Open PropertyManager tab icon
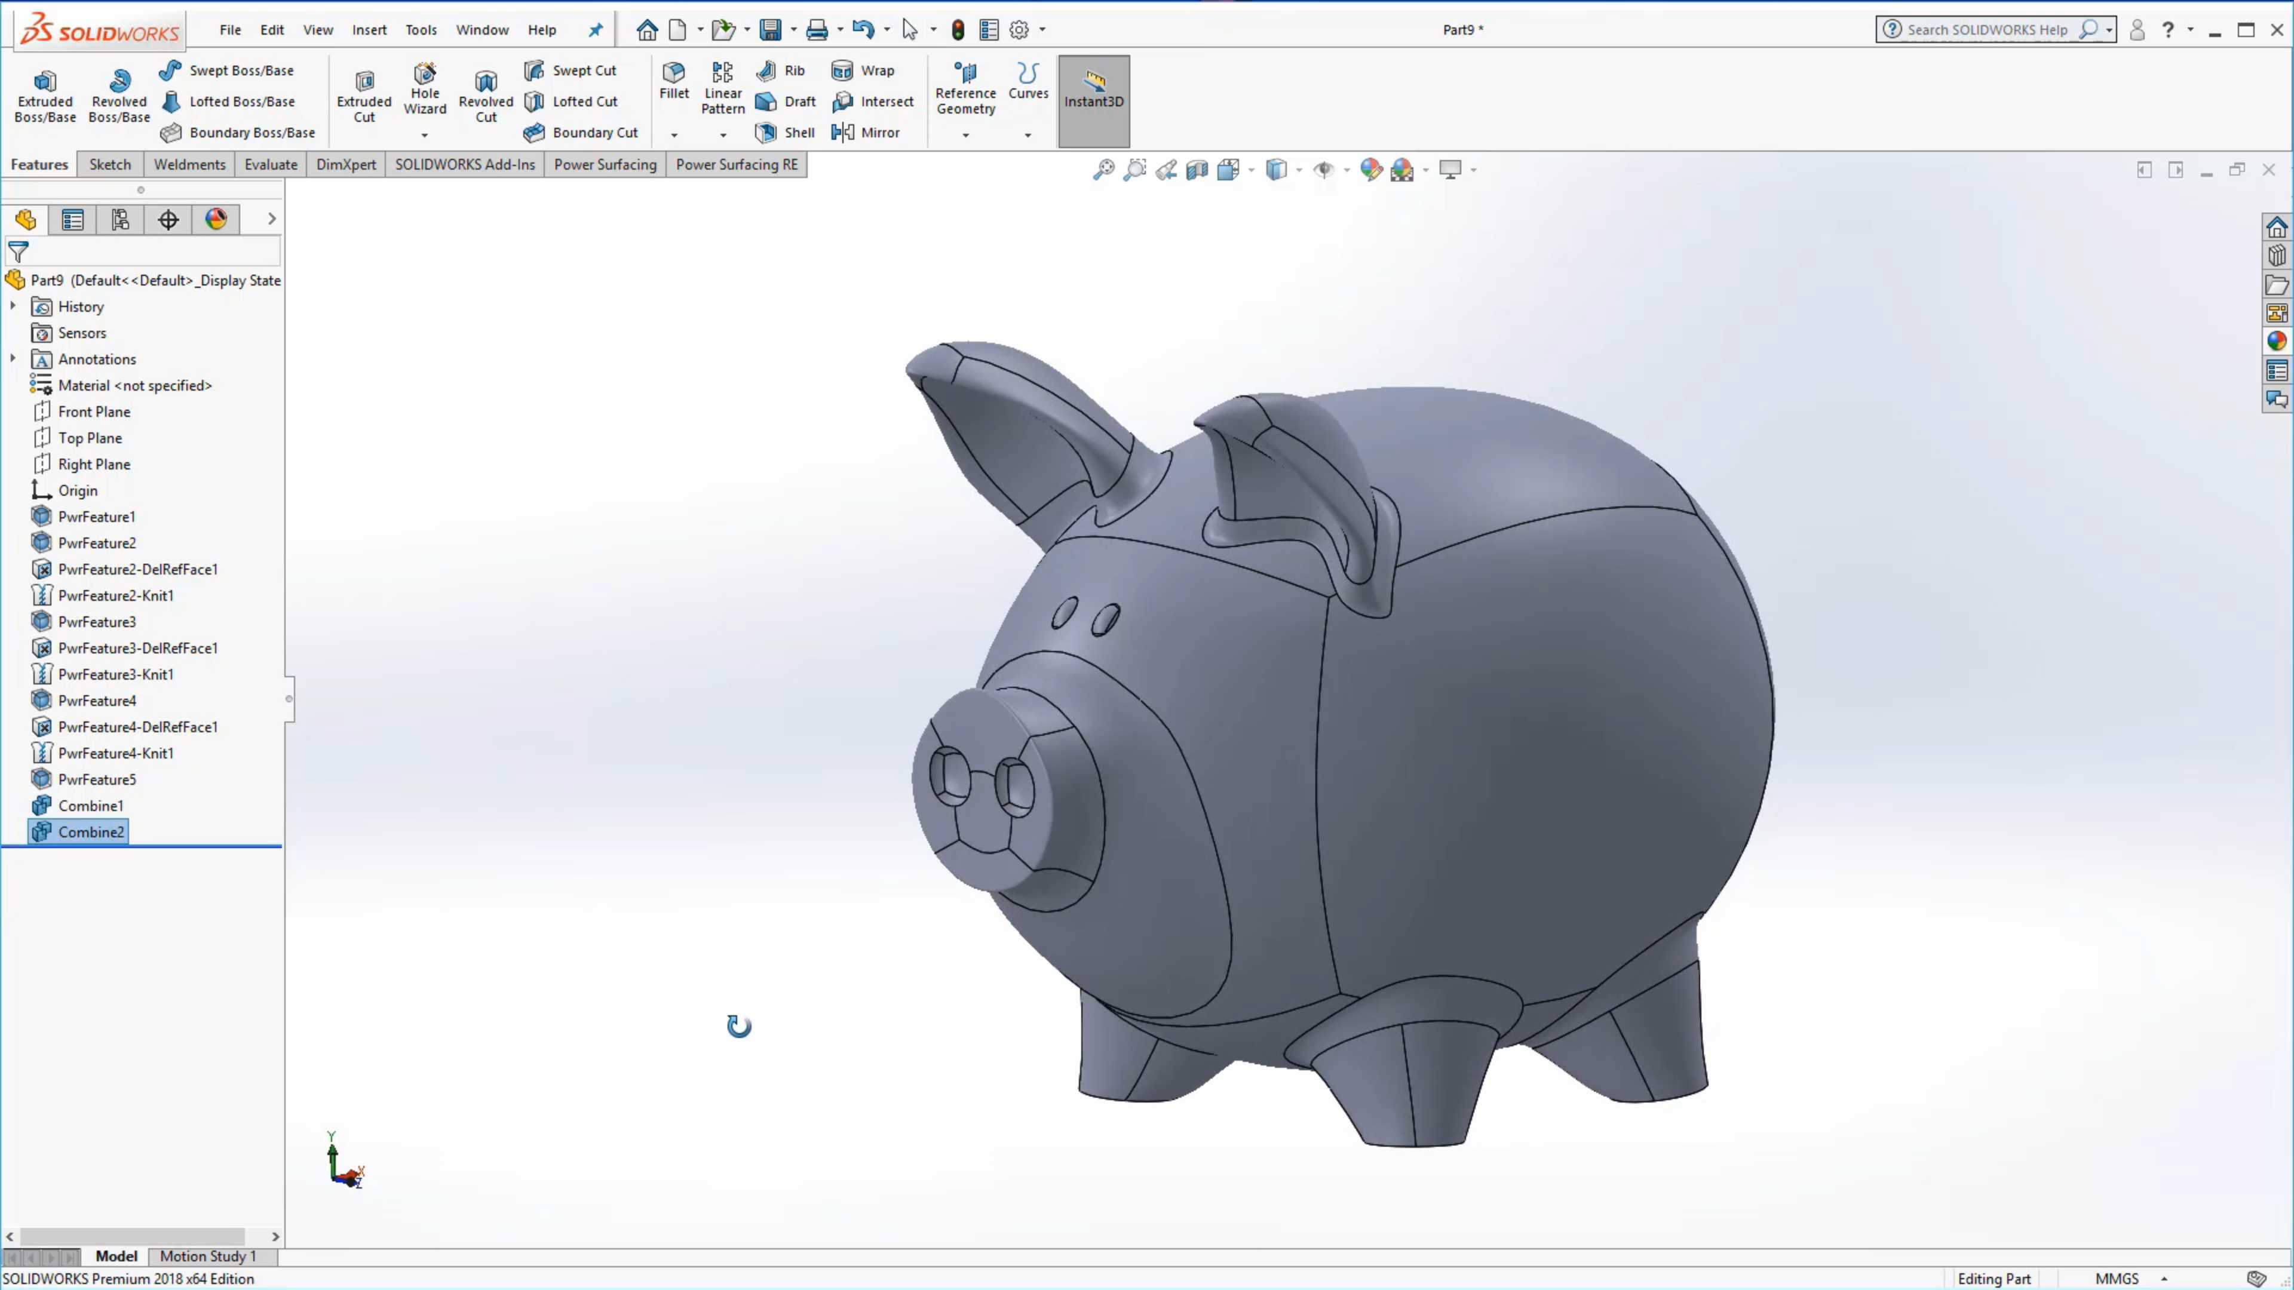 pos(73,220)
